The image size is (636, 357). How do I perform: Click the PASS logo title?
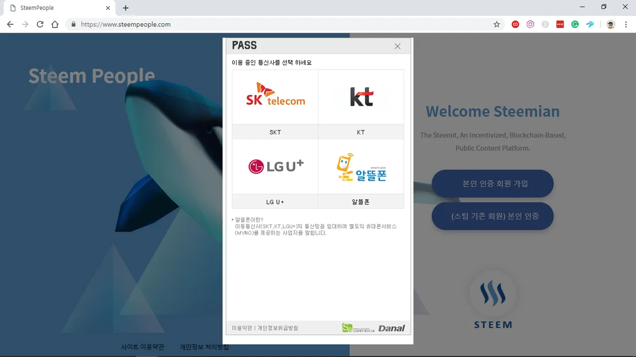click(x=244, y=46)
